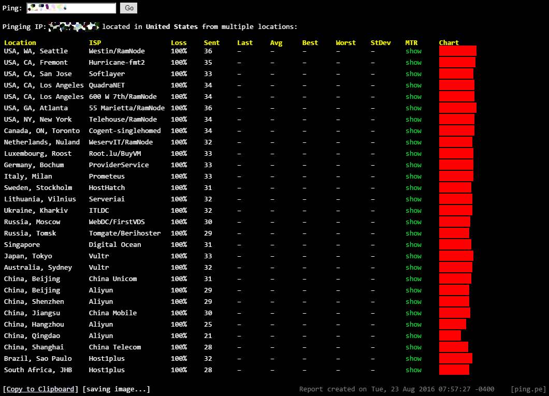This screenshot has width=549, height=396.
Task: Click the ping.pe link in footer
Action: click(x=528, y=389)
